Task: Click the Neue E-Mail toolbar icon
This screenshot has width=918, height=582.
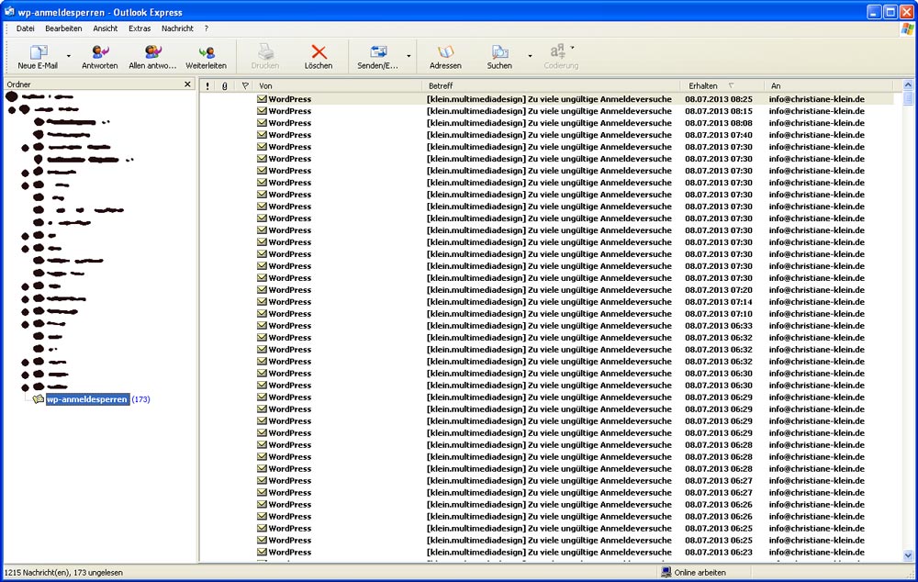Action: coord(39,52)
